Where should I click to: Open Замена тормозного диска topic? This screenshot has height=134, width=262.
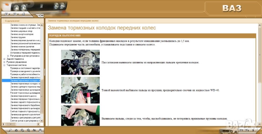(x=24, y=96)
